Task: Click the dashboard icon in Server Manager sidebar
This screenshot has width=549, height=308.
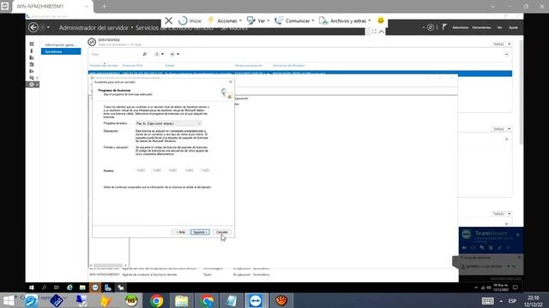Action: [x=32, y=44]
